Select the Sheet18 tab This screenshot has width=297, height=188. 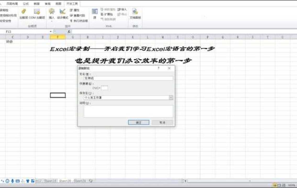coord(50,181)
